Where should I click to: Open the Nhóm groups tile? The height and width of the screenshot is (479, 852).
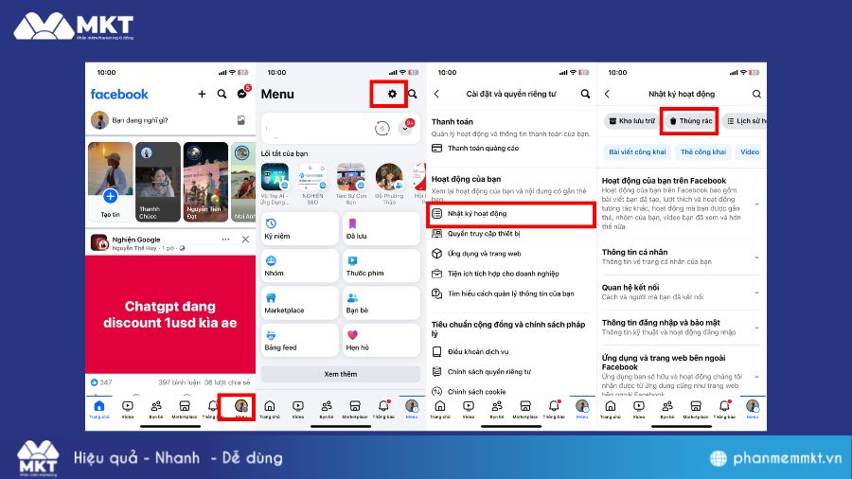point(300,266)
